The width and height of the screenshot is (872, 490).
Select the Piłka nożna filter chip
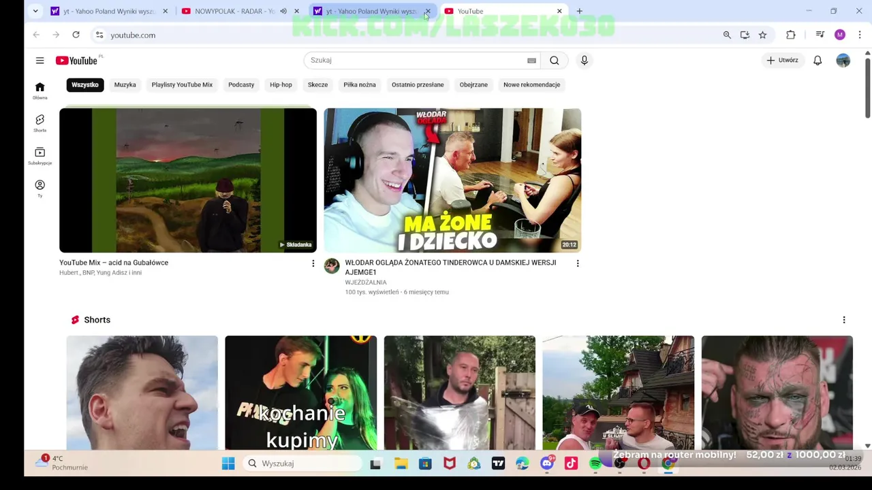(x=360, y=85)
